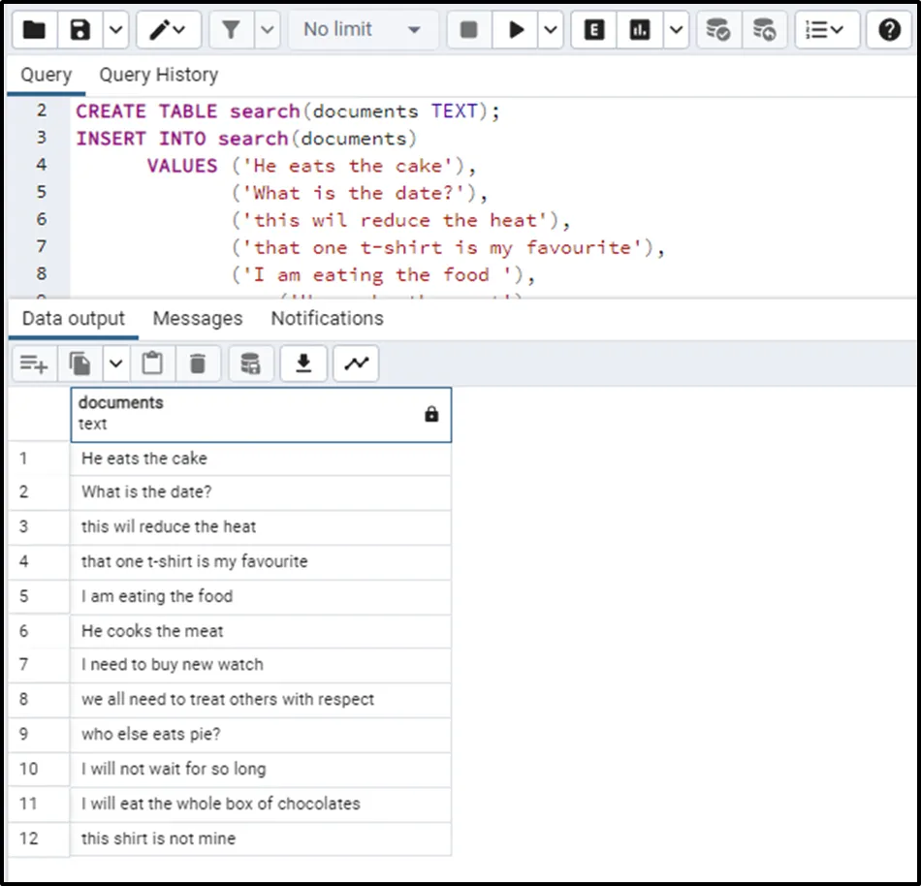The width and height of the screenshot is (921, 886).
Task: Open the Notifications tab
Action: (327, 318)
